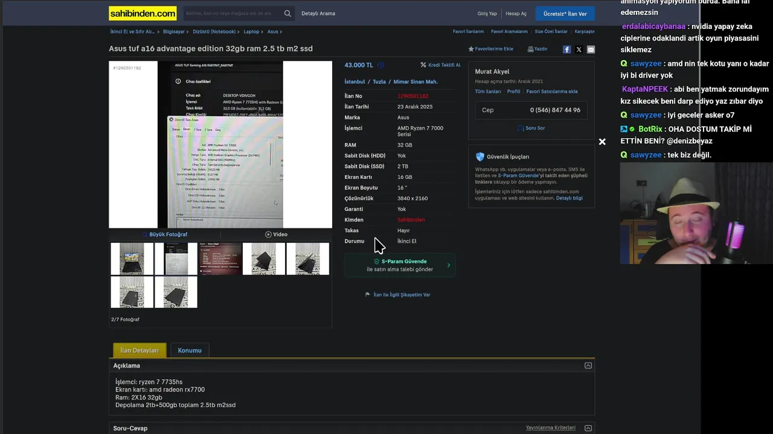The height and width of the screenshot is (434, 773).
Task: Select the second thumbnail showing device specs
Action: (x=176, y=259)
